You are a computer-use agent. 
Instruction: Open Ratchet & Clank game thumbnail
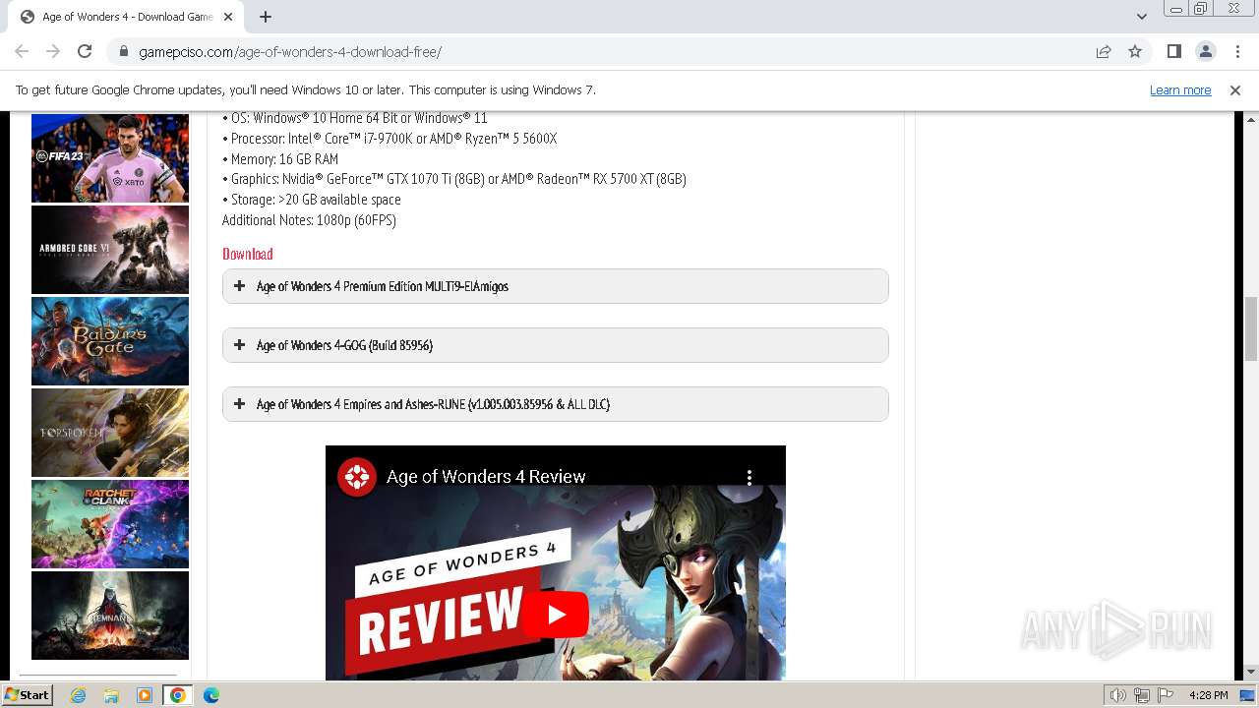110,524
